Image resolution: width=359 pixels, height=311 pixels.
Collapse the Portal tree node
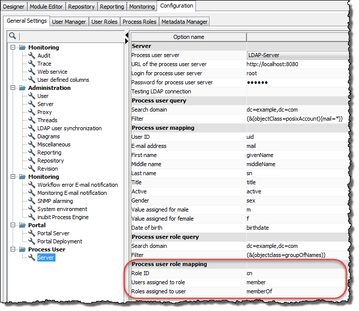point(13,225)
